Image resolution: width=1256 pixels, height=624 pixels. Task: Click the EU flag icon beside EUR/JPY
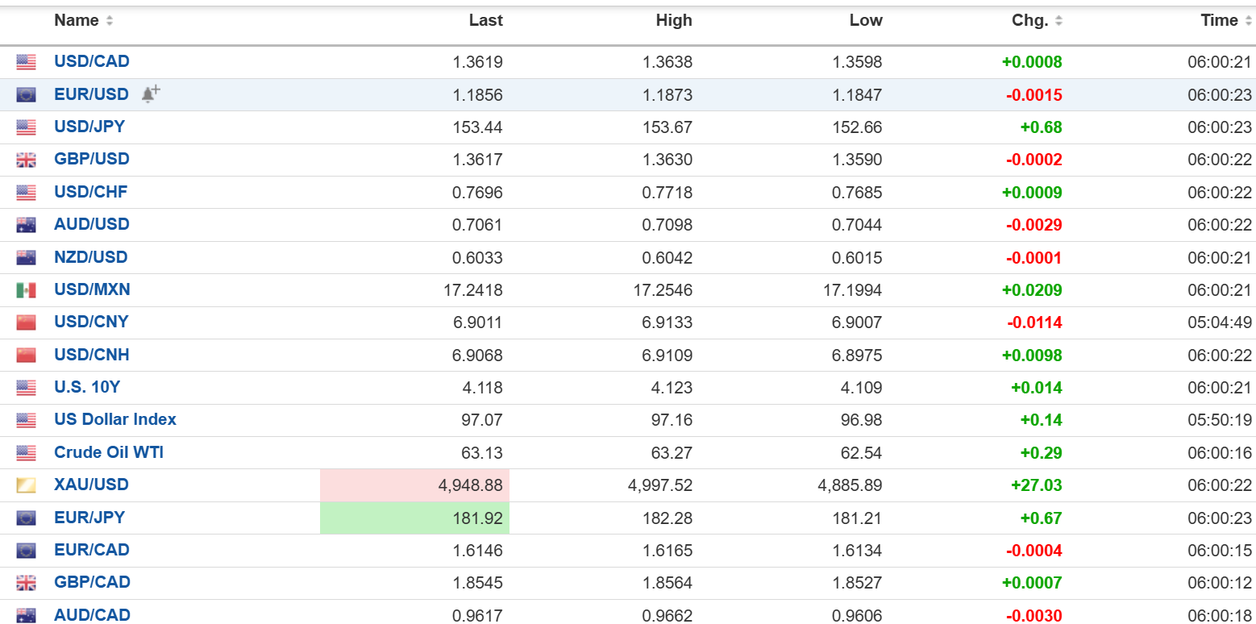click(26, 518)
